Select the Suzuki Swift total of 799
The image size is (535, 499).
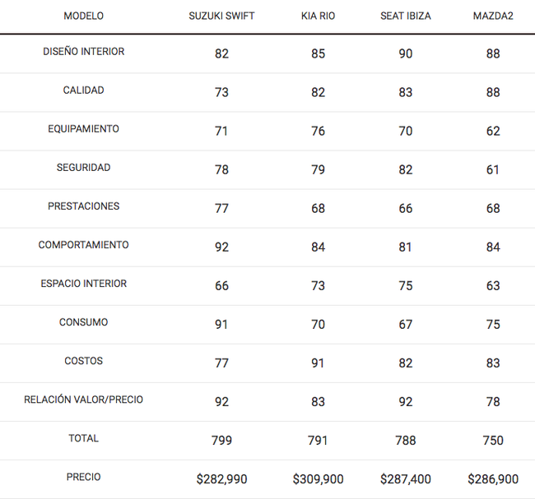221,441
